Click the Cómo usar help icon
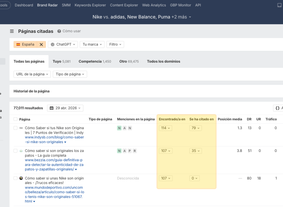The height and width of the screenshot is (207, 283). [59, 31]
